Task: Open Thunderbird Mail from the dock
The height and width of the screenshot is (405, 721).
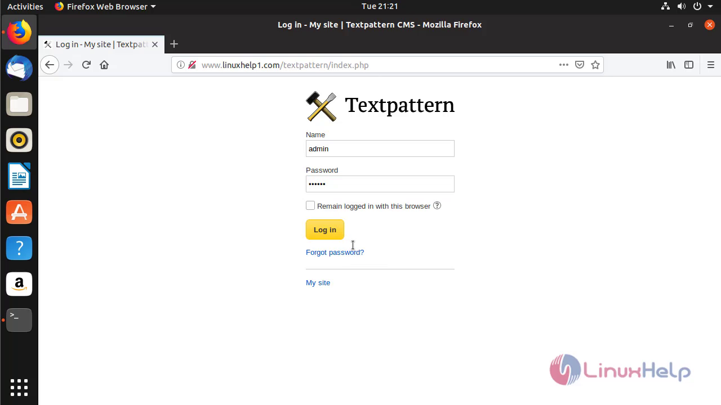Action: (x=19, y=68)
